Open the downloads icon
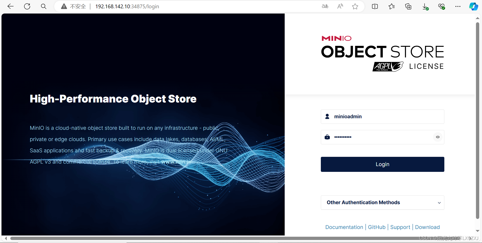This screenshot has height=243, width=482. [425, 7]
